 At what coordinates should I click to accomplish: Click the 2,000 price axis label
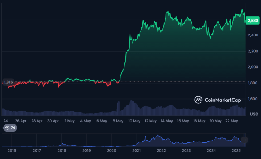tap(253, 67)
